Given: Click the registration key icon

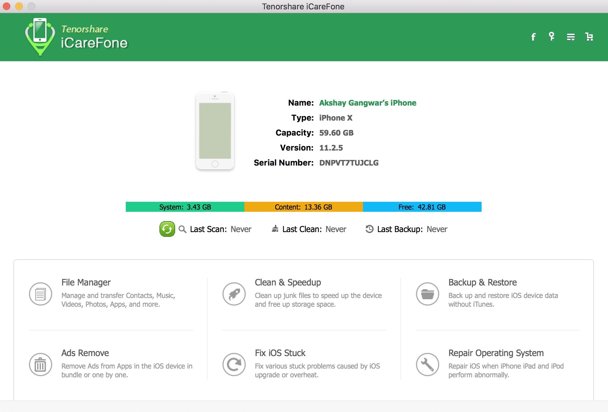Looking at the screenshot, I should [x=552, y=37].
